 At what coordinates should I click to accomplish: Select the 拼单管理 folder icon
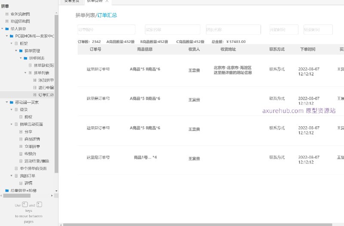(x=21, y=51)
